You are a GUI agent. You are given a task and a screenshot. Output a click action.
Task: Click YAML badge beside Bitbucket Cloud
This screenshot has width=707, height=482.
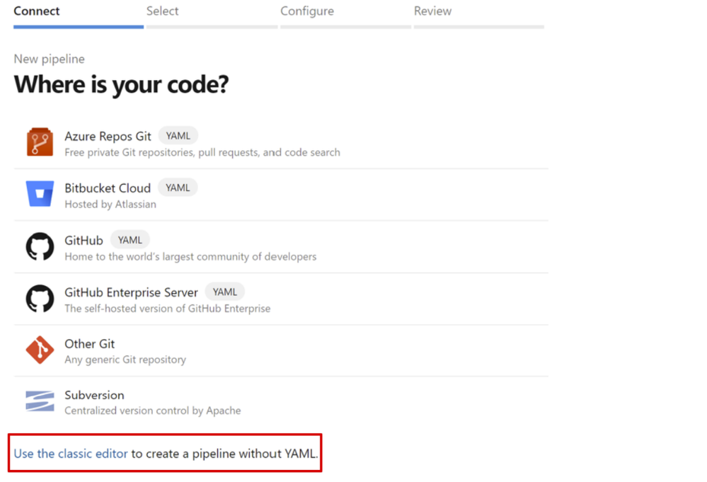[178, 188]
